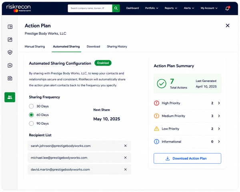240x192 pixels.
Task: Click Download Action Plan button
Action: point(187,158)
